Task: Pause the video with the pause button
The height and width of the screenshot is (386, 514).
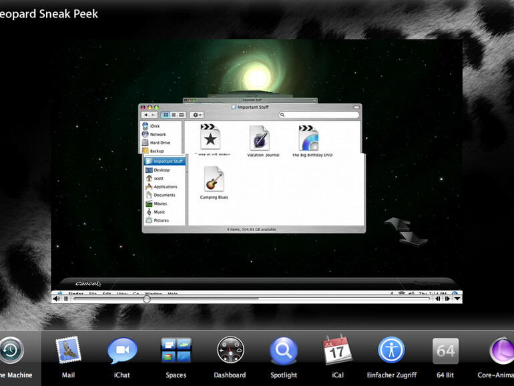Action: [x=65, y=299]
